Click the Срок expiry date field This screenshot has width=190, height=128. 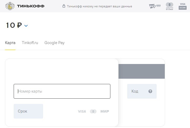[x=28, y=111]
